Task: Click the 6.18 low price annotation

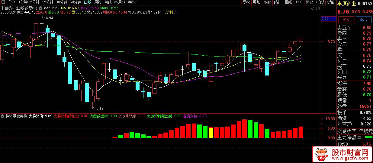Action: (x=100, y=108)
